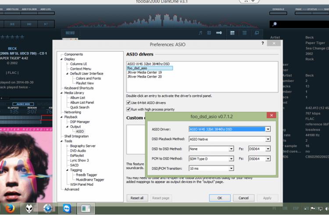Click the white arrow toolbar icon
The width and height of the screenshot is (329, 215).
219,33
